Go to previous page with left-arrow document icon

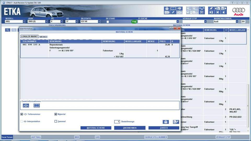pyautogui.click(x=217, y=8)
